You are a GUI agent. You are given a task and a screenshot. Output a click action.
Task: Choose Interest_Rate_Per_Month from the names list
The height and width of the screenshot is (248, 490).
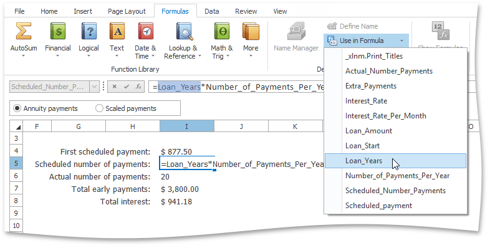point(396,116)
